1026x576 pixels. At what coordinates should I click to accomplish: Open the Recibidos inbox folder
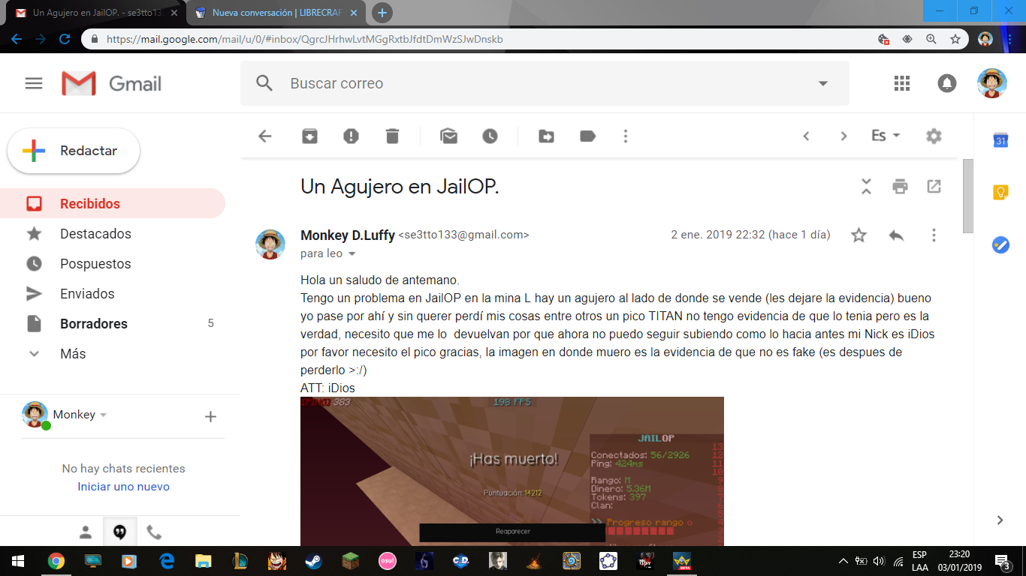pos(113,203)
